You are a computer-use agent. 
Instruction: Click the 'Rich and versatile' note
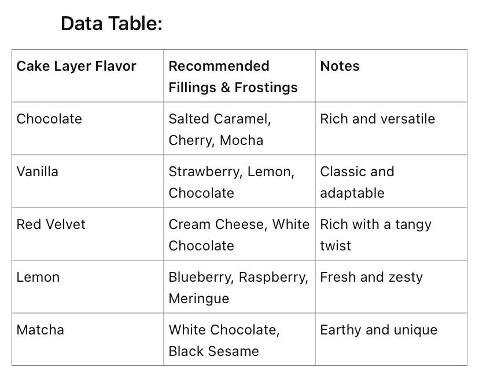(x=377, y=119)
